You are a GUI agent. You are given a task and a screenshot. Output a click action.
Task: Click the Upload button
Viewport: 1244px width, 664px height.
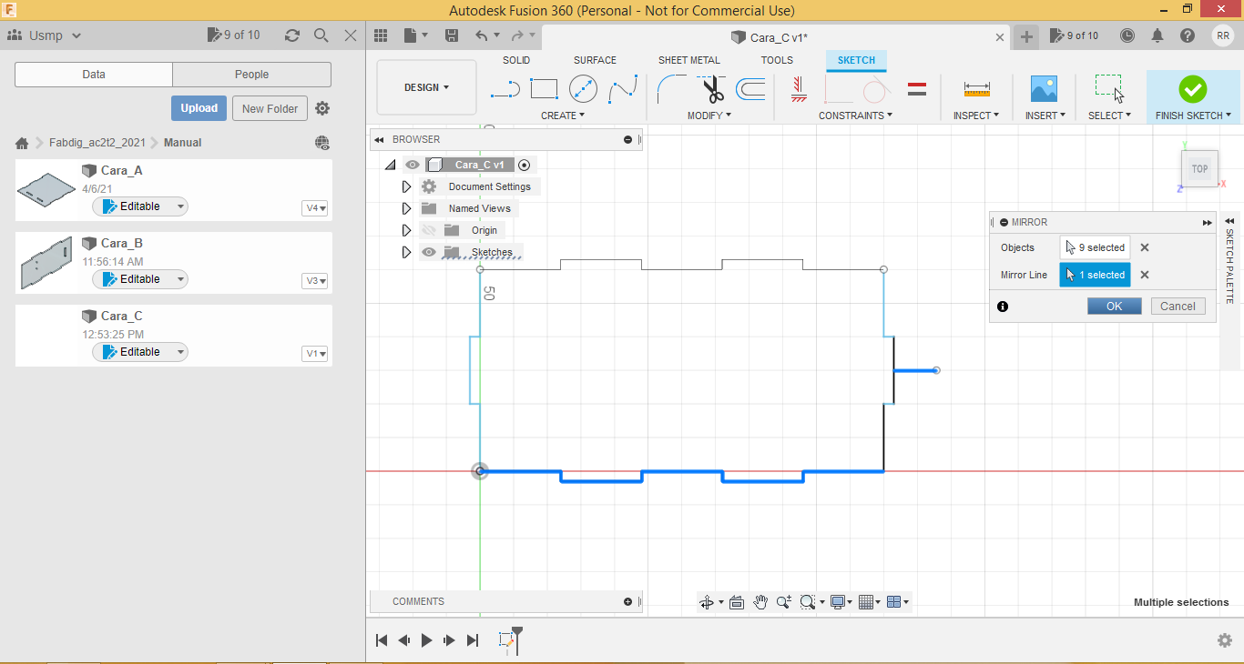(x=199, y=108)
